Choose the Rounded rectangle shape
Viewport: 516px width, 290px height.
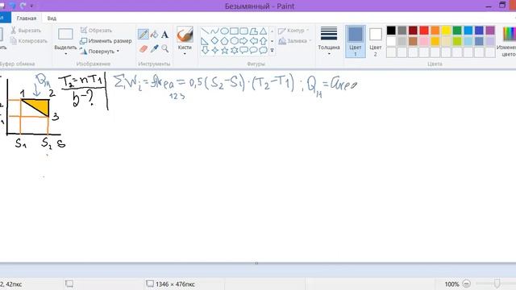tap(243, 31)
